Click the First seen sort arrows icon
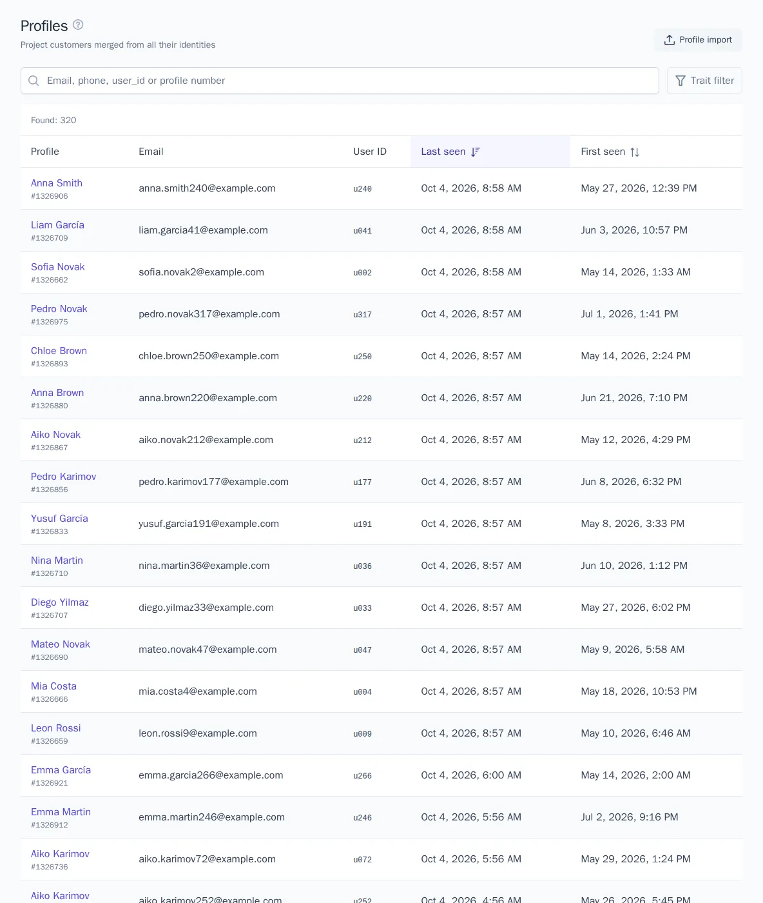The image size is (763, 903). click(x=635, y=152)
